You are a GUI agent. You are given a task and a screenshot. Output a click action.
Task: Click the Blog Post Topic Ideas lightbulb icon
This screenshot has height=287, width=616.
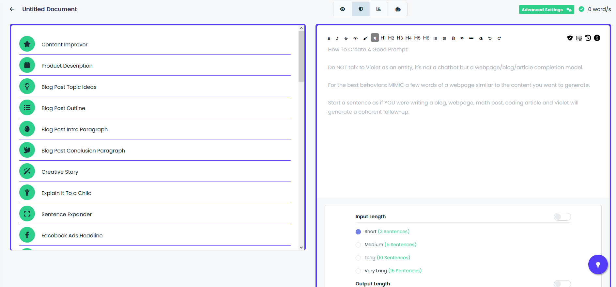click(27, 86)
